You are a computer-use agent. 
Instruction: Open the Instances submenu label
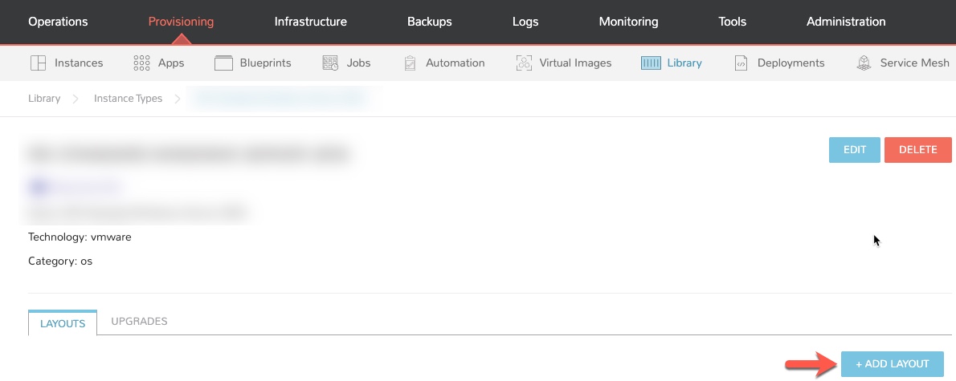tap(79, 63)
